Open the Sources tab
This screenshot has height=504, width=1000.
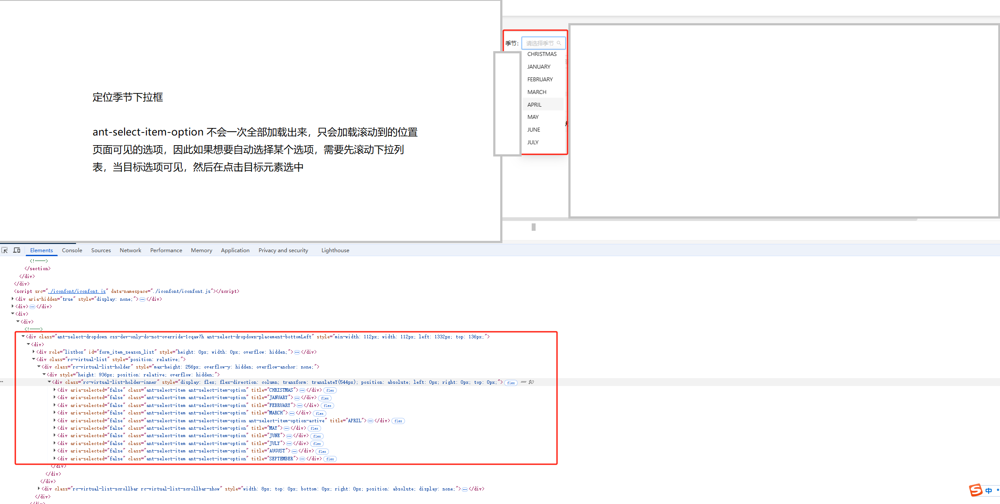[x=101, y=250]
